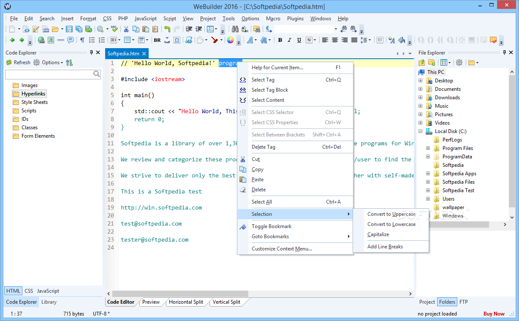Screen dimensions: 519x321
Task: Click the Bold formatting button
Action: [280, 40]
